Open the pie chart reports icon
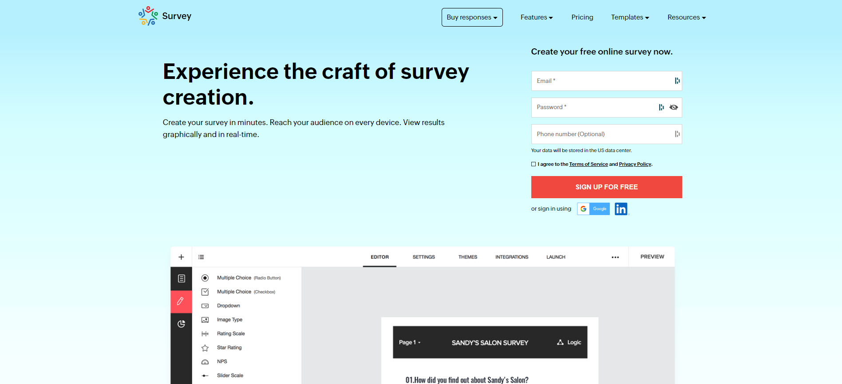The height and width of the screenshot is (384, 842). click(181, 324)
